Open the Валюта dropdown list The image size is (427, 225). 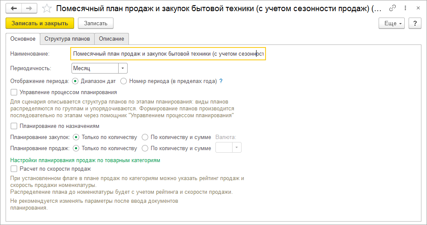237,148
